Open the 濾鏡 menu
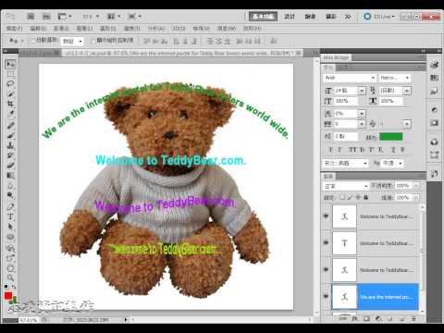Image resolution: width=444 pixels, height=333 pixels. point(131,29)
